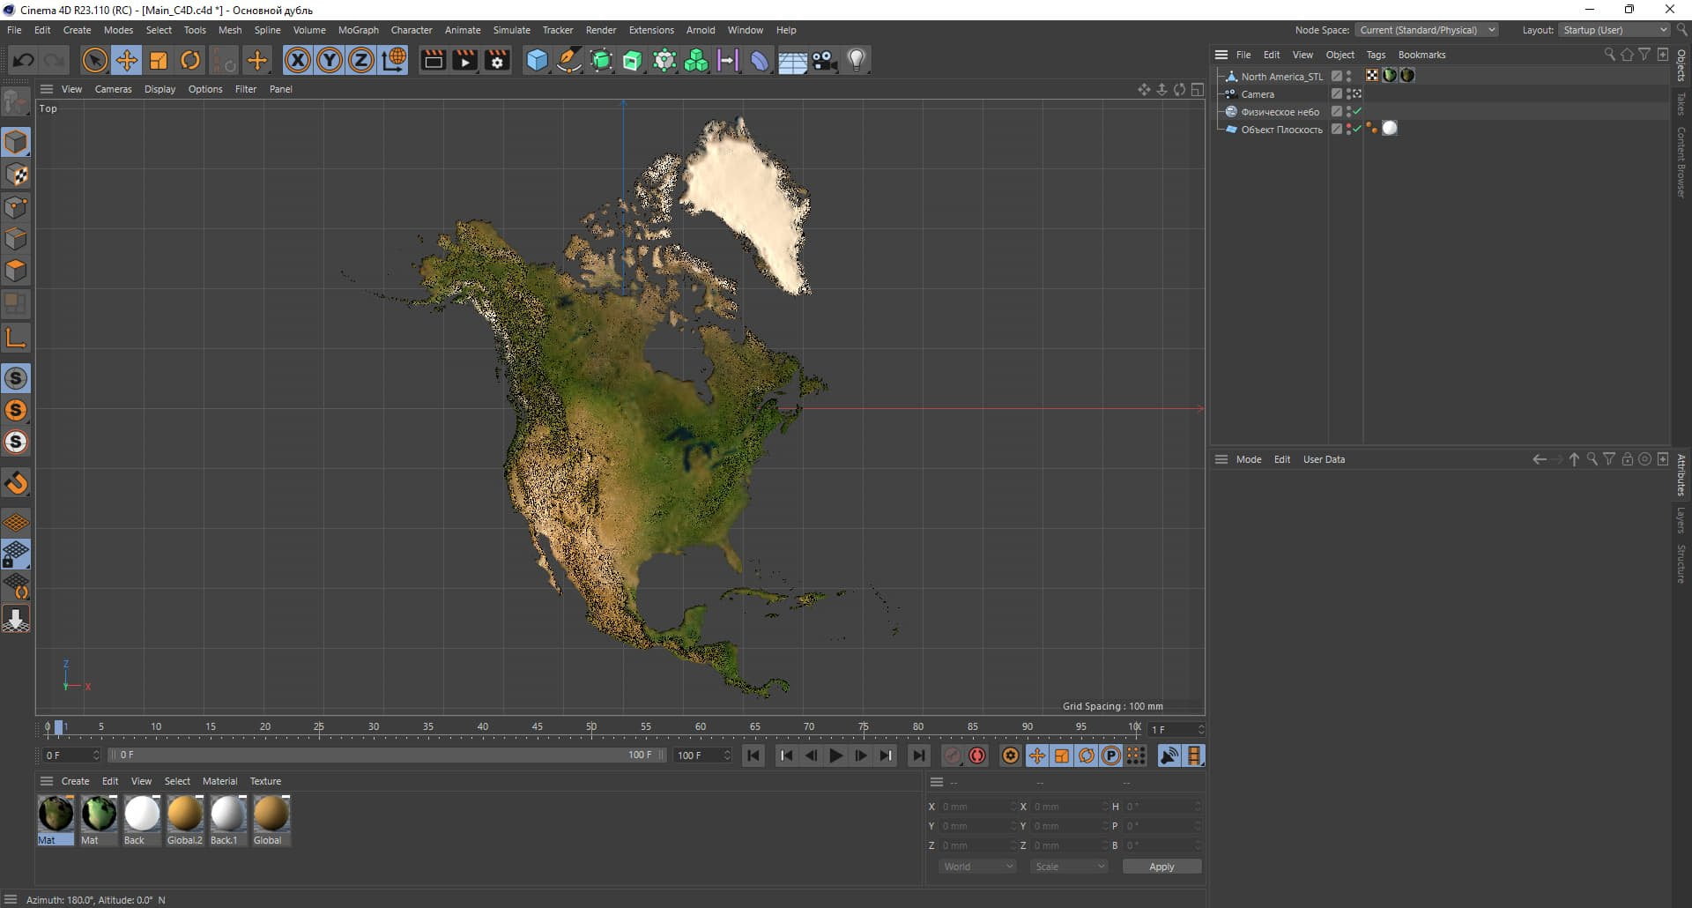Screen dimensions: 1692x908
Task: Click frame 50 on the timeline ruler
Action: click(591, 727)
